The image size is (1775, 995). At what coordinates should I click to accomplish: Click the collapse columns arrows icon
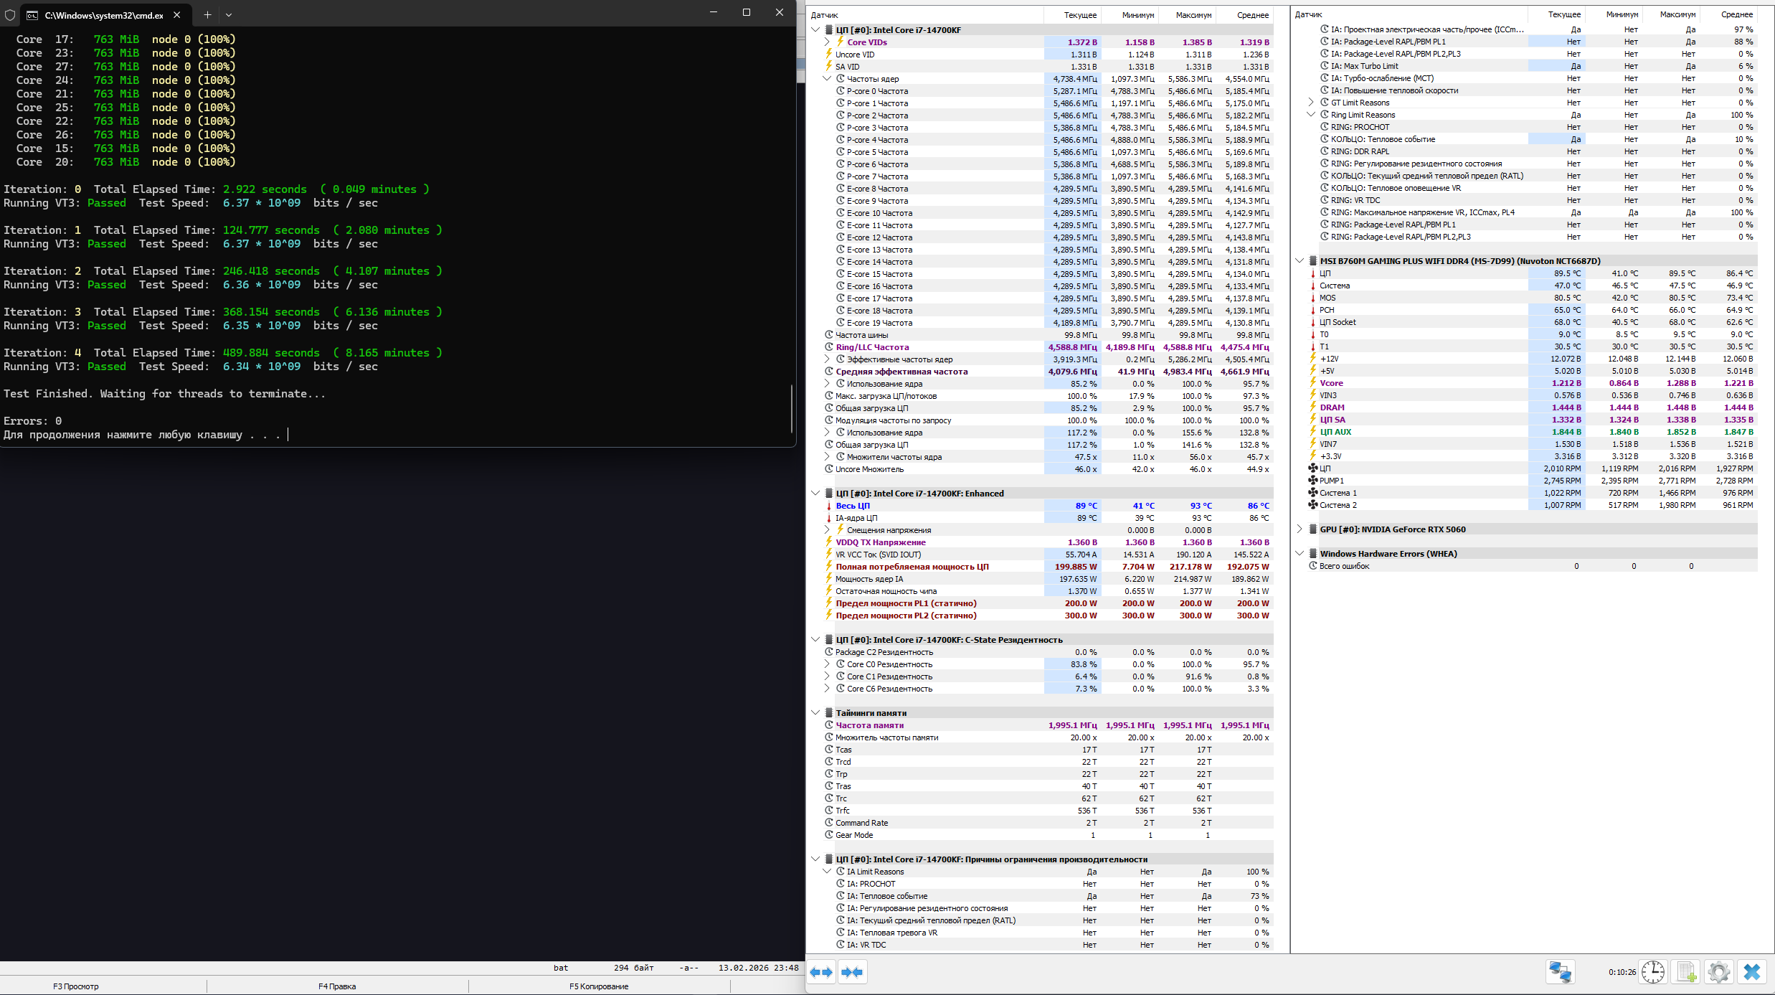click(852, 972)
